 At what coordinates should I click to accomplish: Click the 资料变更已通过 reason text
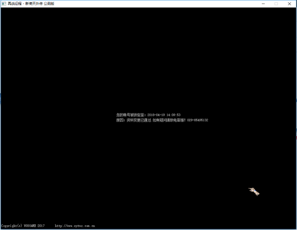[x=138, y=120]
